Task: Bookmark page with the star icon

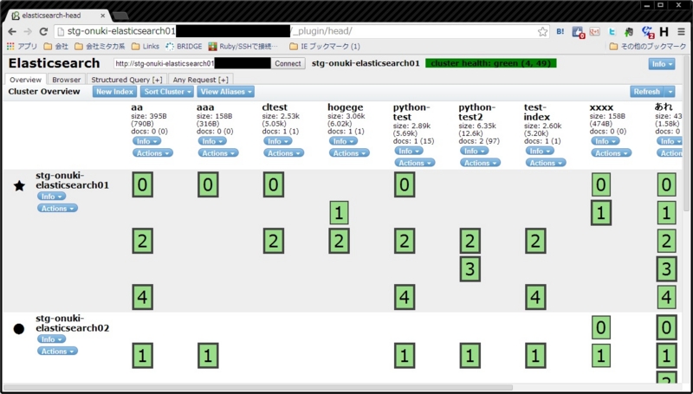Action: 543,32
